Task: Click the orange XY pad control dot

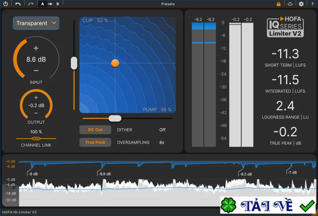Action: [x=115, y=63]
